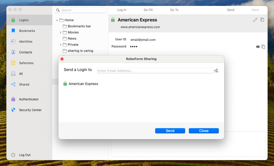This screenshot has height=166, width=274.
Task: Click the blue Send button in dialog
Action: pyautogui.click(x=170, y=131)
